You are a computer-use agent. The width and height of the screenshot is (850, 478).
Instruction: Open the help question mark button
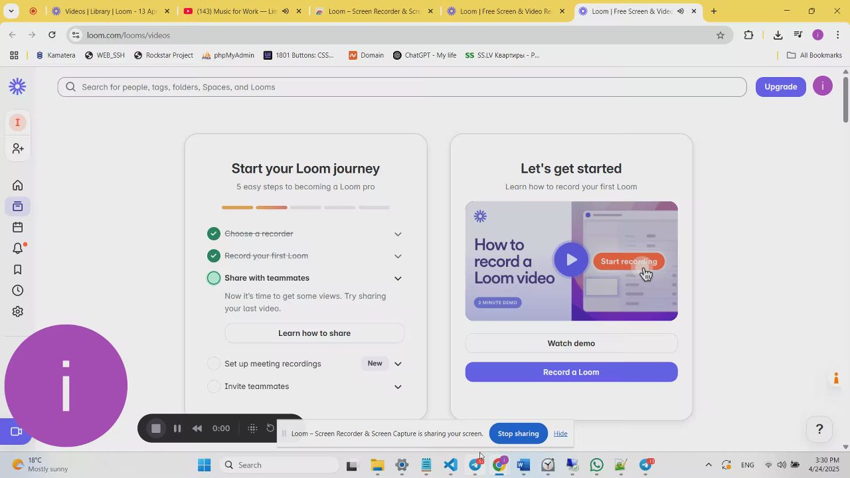(819, 430)
